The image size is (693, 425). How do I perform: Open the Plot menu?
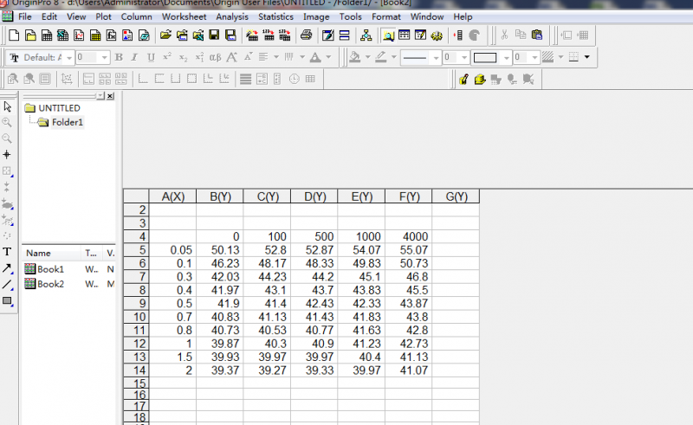tap(103, 16)
